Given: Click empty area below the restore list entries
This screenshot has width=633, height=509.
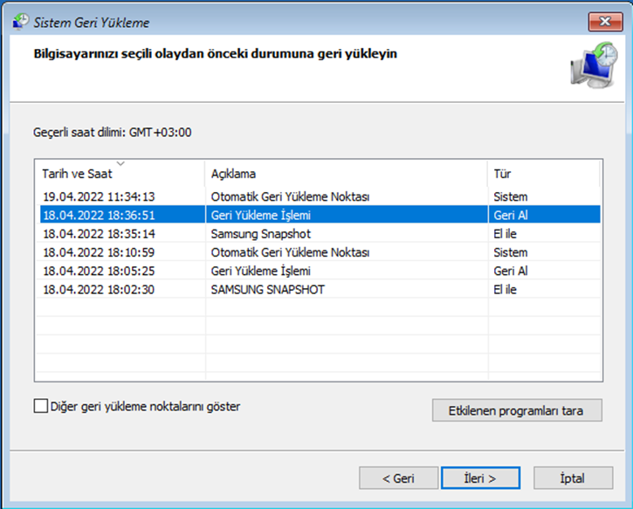Looking at the screenshot, I should 319,339.
